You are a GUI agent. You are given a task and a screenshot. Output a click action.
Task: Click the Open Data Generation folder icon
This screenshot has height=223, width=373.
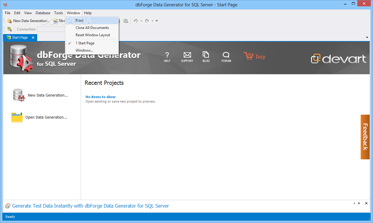17,117
